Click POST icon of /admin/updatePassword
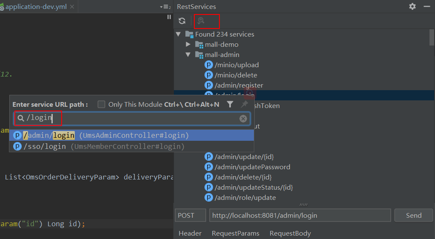The image size is (435, 239). pos(209,167)
